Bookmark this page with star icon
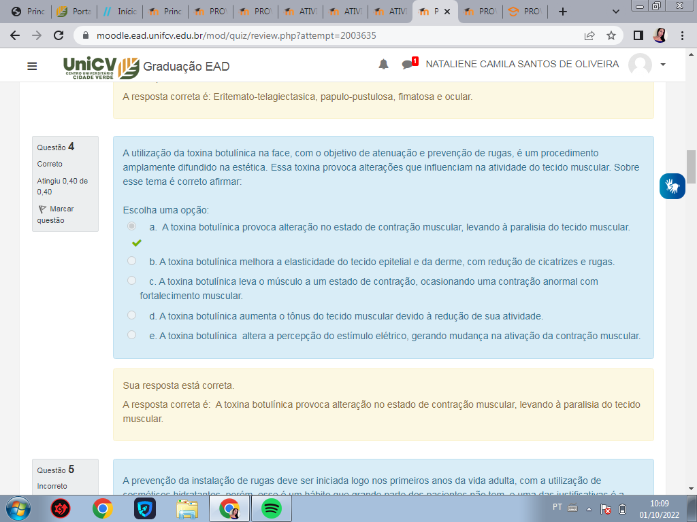This screenshot has width=697, height=522. point(611,35)
